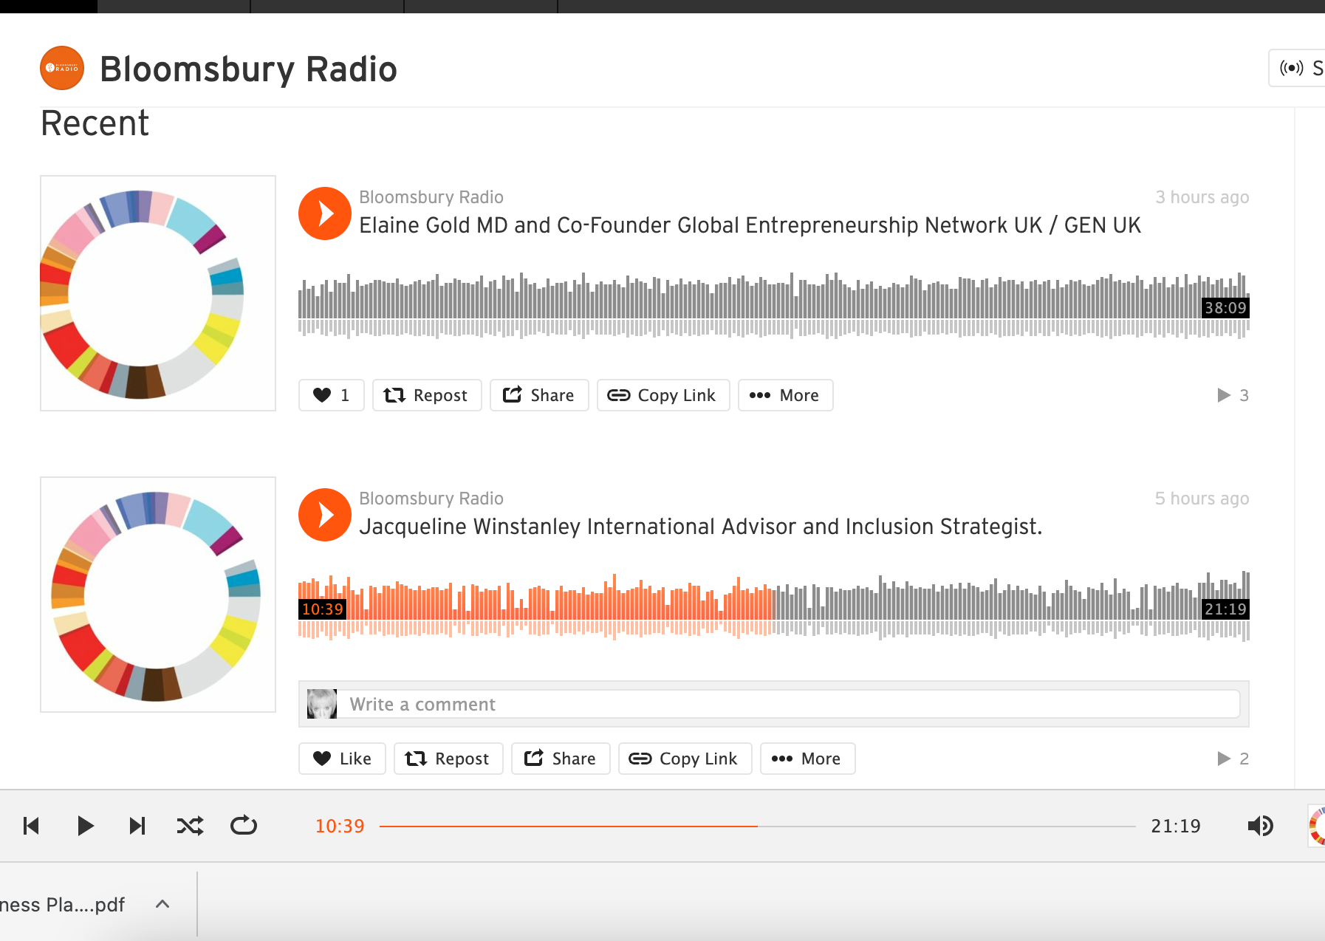1325x941 pixels.
Task: Copy Link for the Jacqueline Winstanley track
Action: tap(685, 759)
